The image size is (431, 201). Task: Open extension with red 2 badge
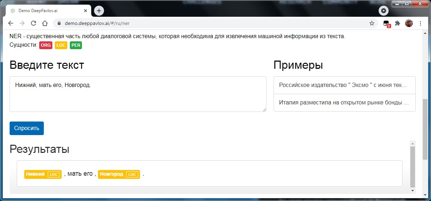[386, 24]
